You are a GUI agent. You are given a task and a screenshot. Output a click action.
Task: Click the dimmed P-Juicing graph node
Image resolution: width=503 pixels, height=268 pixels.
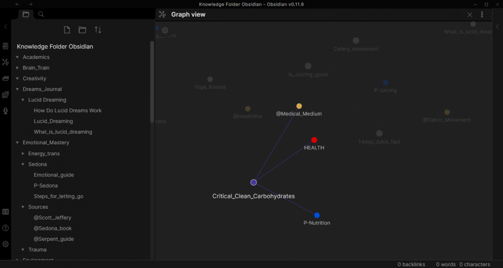(386, 82)
